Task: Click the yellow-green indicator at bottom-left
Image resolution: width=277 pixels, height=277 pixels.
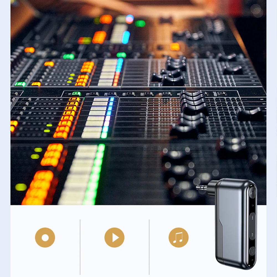Action: coord(21,187)
